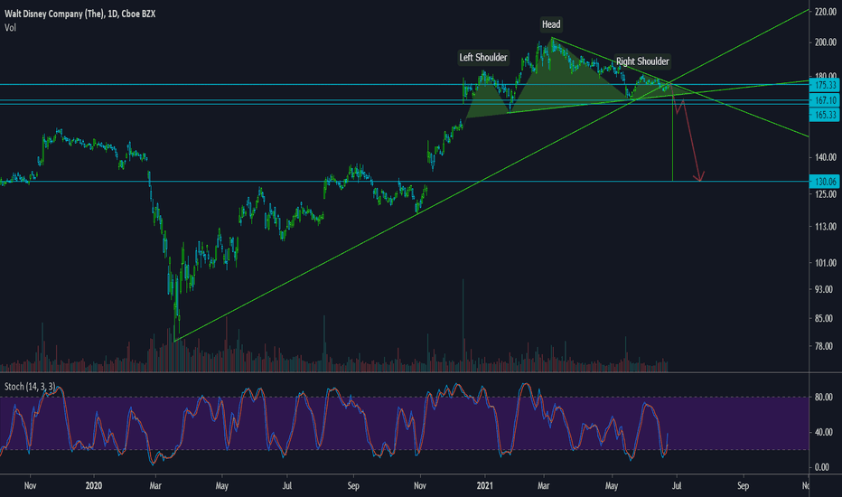Click the 167.10 price label
This screenshot has width=842, height=497.
click(x=826, y=100)
